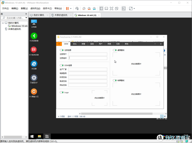Viewport: 192px width, 143px height.
Task: Click 点此加载图片 in Logo section
Action: [99, 98]
